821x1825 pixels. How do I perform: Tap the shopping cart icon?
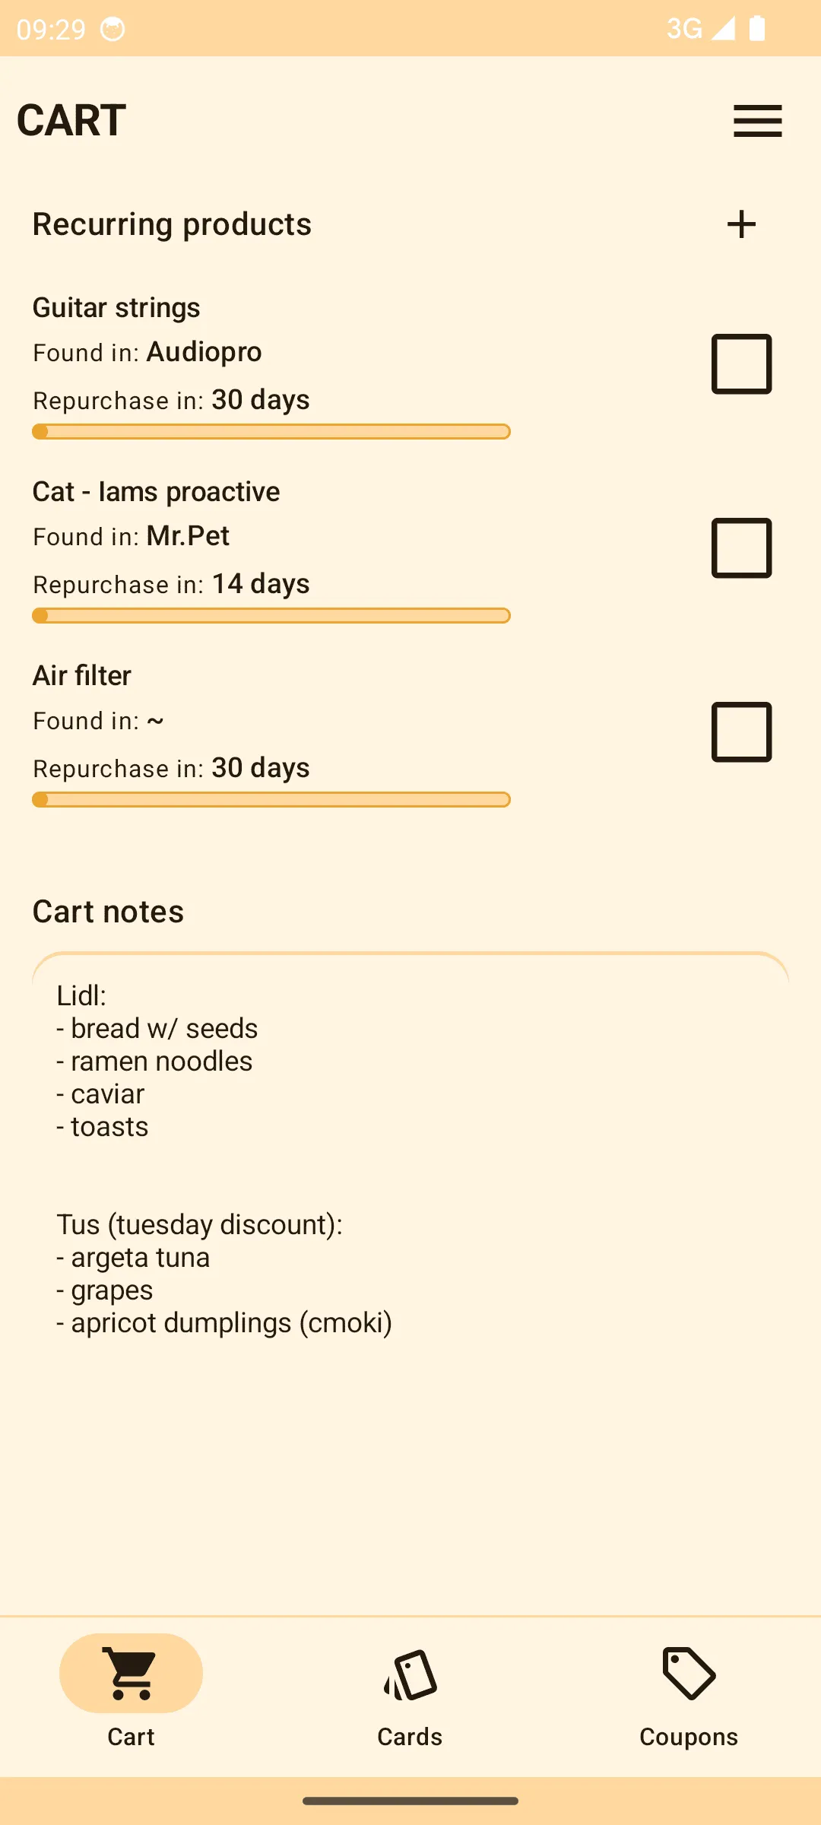point(131,1673)
